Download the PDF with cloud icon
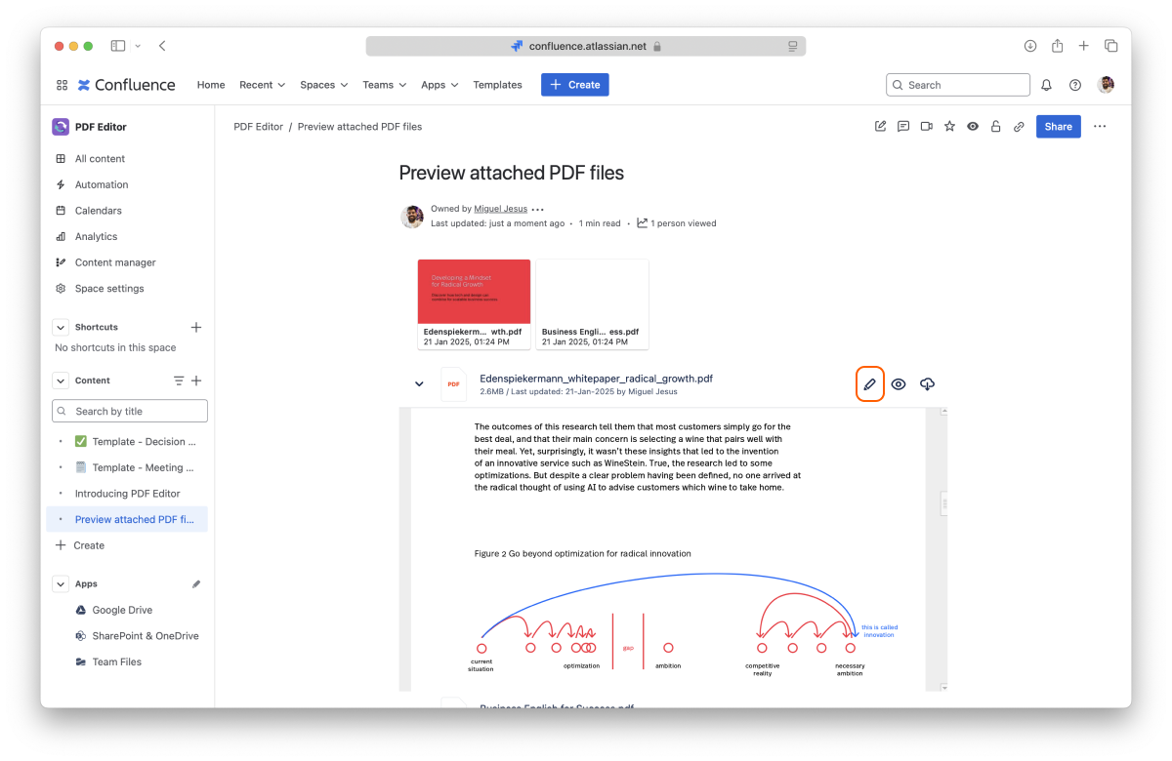 click(927, 384)
